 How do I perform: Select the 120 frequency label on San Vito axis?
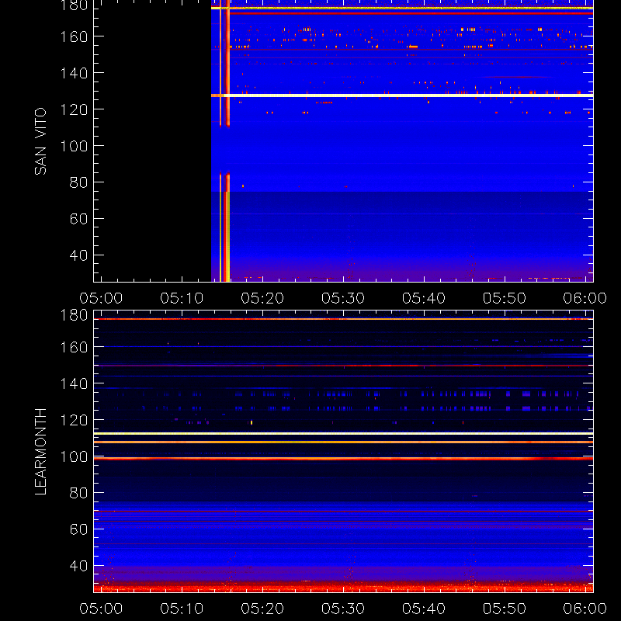tap(74, 109)
